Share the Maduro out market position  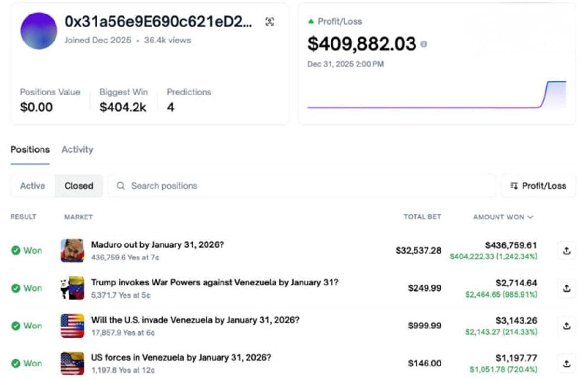pyautogui.click(x=566, y=251)
